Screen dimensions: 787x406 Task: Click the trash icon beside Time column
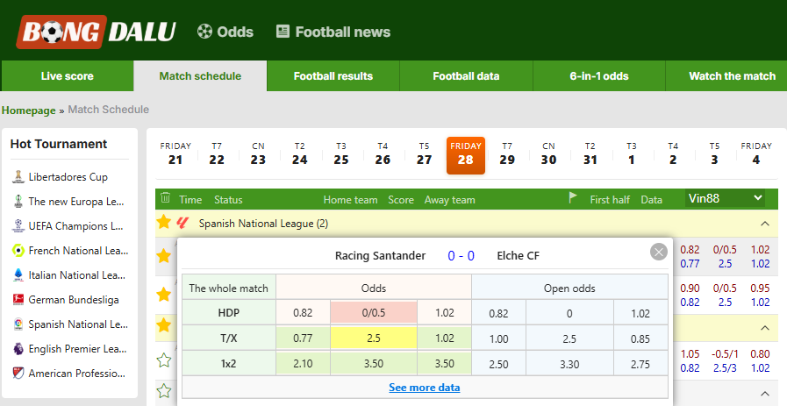coord(165,198)
